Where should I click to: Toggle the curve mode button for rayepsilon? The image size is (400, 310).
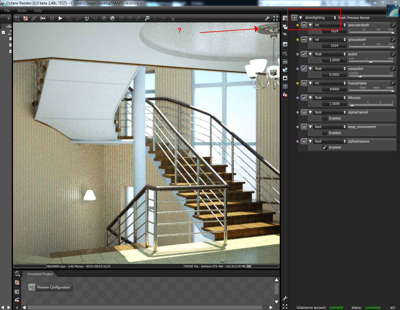(393, 68)
